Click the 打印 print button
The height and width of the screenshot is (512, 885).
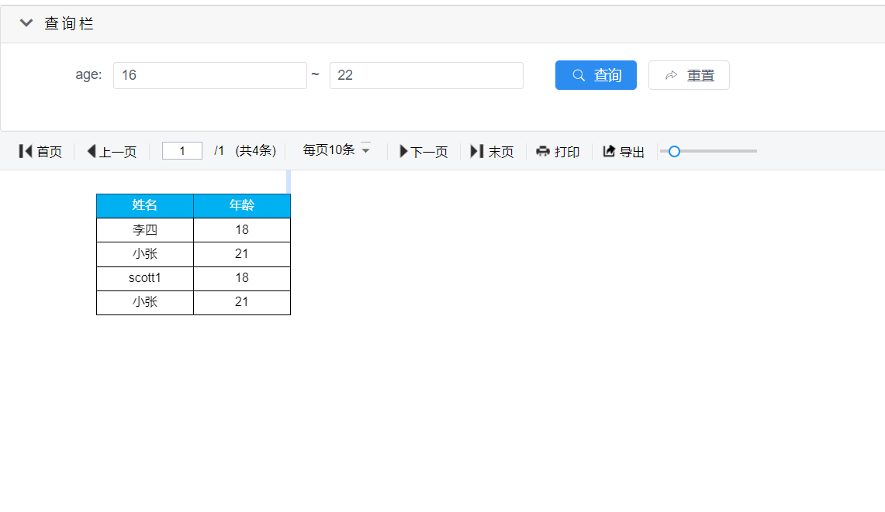[x=558, y=151]
